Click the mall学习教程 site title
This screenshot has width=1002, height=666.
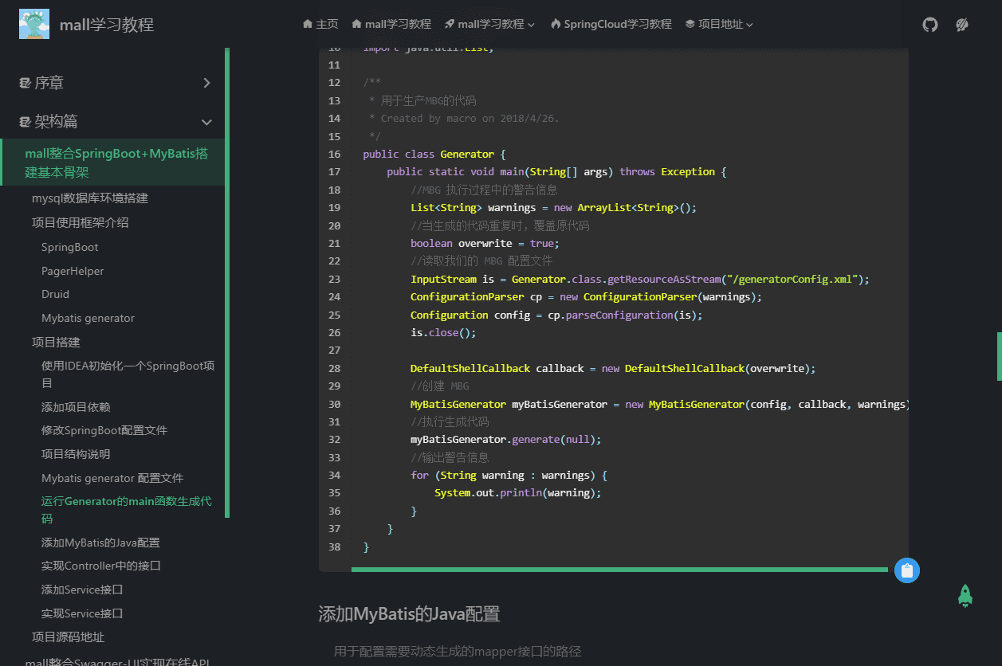[x=107, y=25]
